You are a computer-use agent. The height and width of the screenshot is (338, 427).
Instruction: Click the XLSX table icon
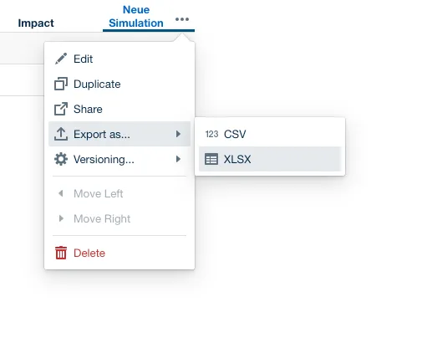211,159
